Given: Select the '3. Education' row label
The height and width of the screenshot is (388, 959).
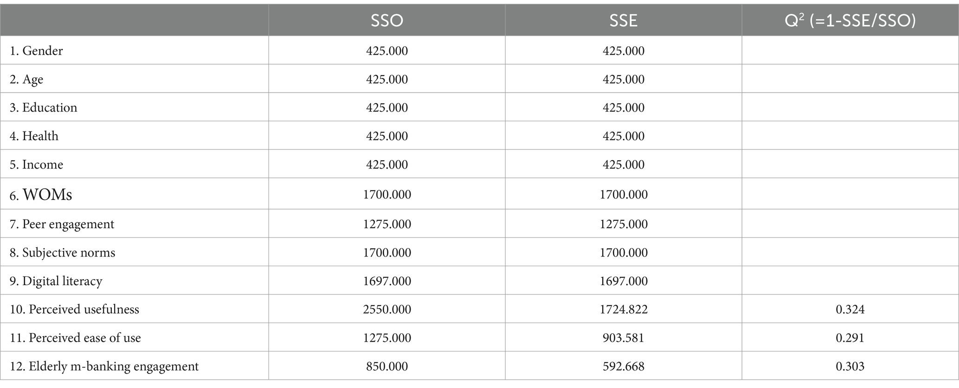Looking at the screenshot, I should tap(43, 107).
